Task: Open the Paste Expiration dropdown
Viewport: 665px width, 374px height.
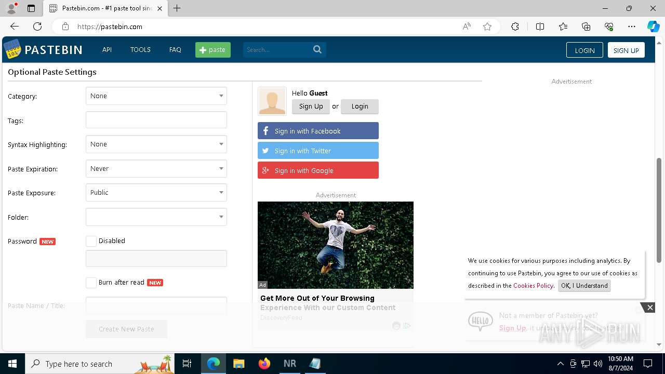Action: click(x=156, y=168)
